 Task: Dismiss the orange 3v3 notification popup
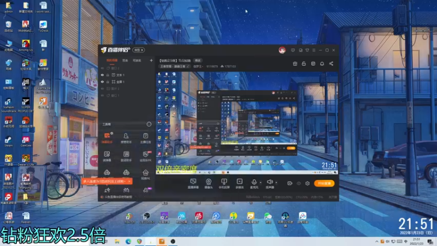pyautogui.click(x=129, y=181)
